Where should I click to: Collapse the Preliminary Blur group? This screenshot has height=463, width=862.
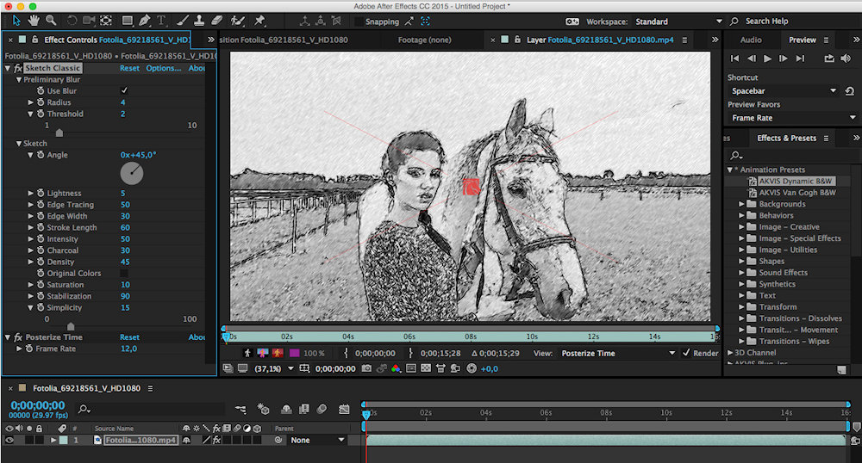19,79
